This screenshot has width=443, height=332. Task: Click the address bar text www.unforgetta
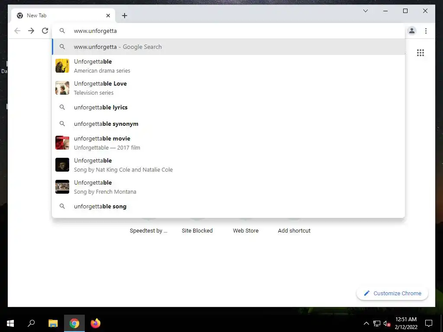pyautogui.click(x=95, y=31)
